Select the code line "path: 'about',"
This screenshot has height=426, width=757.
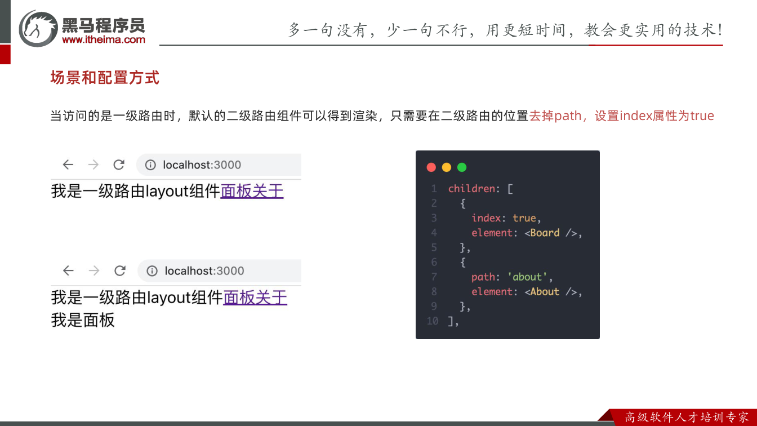513,277
